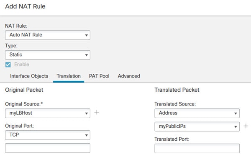Screen dimensions: 251x160
Task: Click the arrow on Auto NAT Rule selector
Action: [x=86, y=35]
